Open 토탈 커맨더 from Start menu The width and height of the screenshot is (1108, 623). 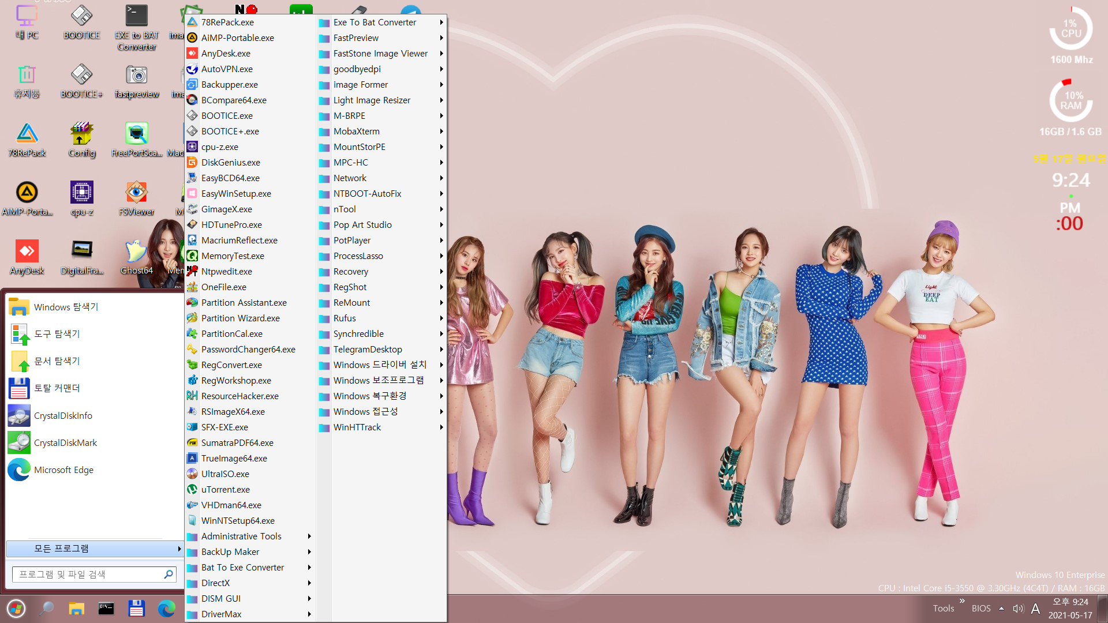click(94, 388)
